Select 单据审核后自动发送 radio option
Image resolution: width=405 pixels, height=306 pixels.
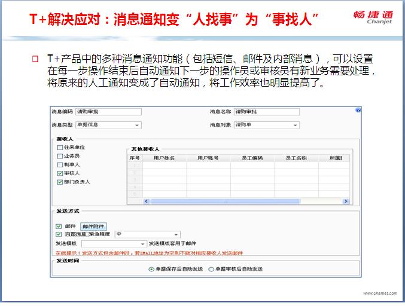(x=211, y=269)
